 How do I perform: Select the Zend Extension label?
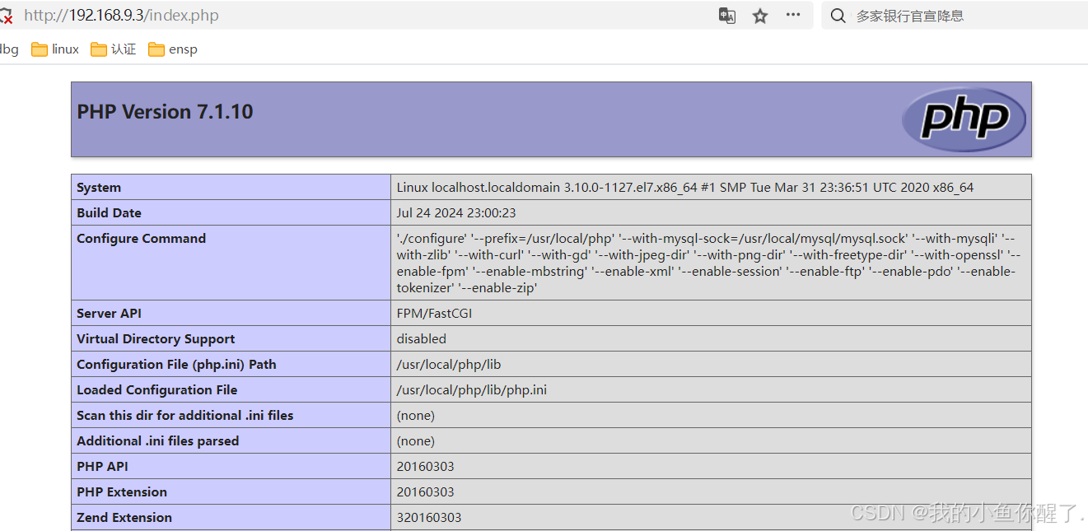point(124,518)
